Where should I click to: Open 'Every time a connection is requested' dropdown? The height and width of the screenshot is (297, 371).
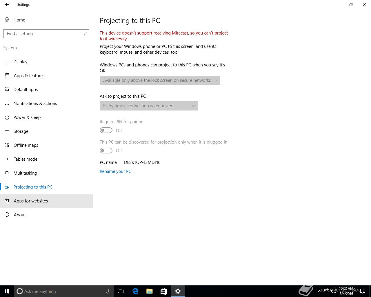149,106
